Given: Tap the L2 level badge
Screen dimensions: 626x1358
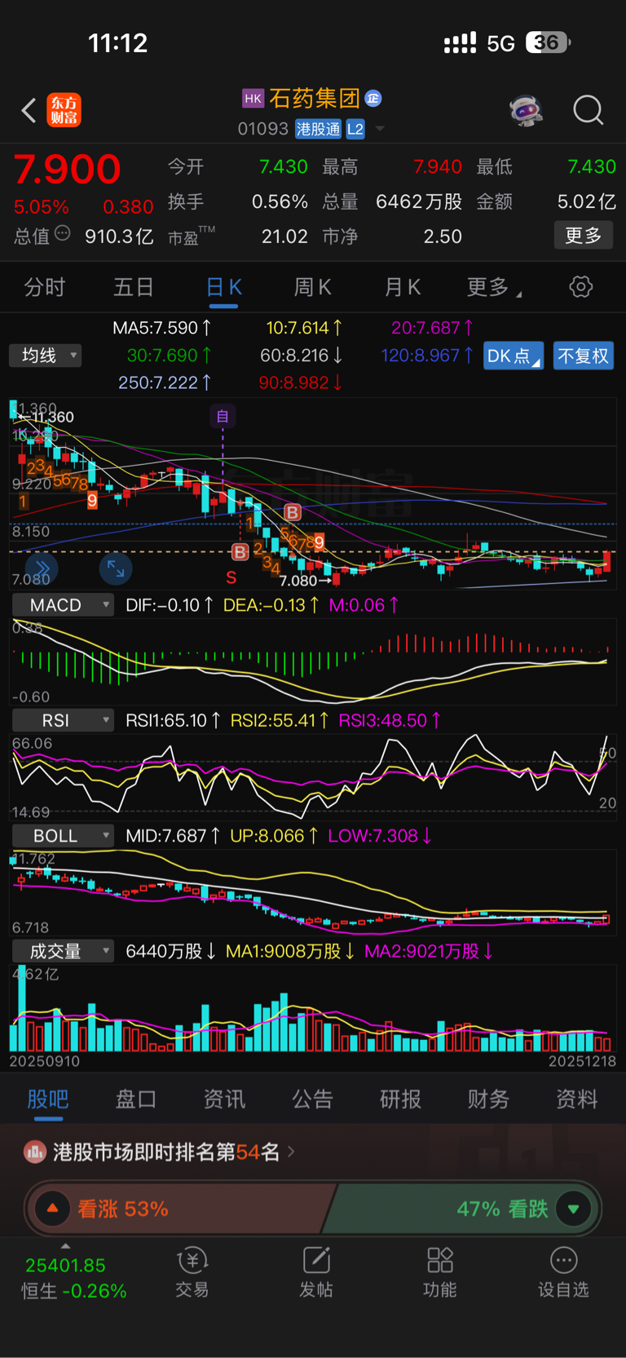Looking at the screenshot, I should click(355, 129).
